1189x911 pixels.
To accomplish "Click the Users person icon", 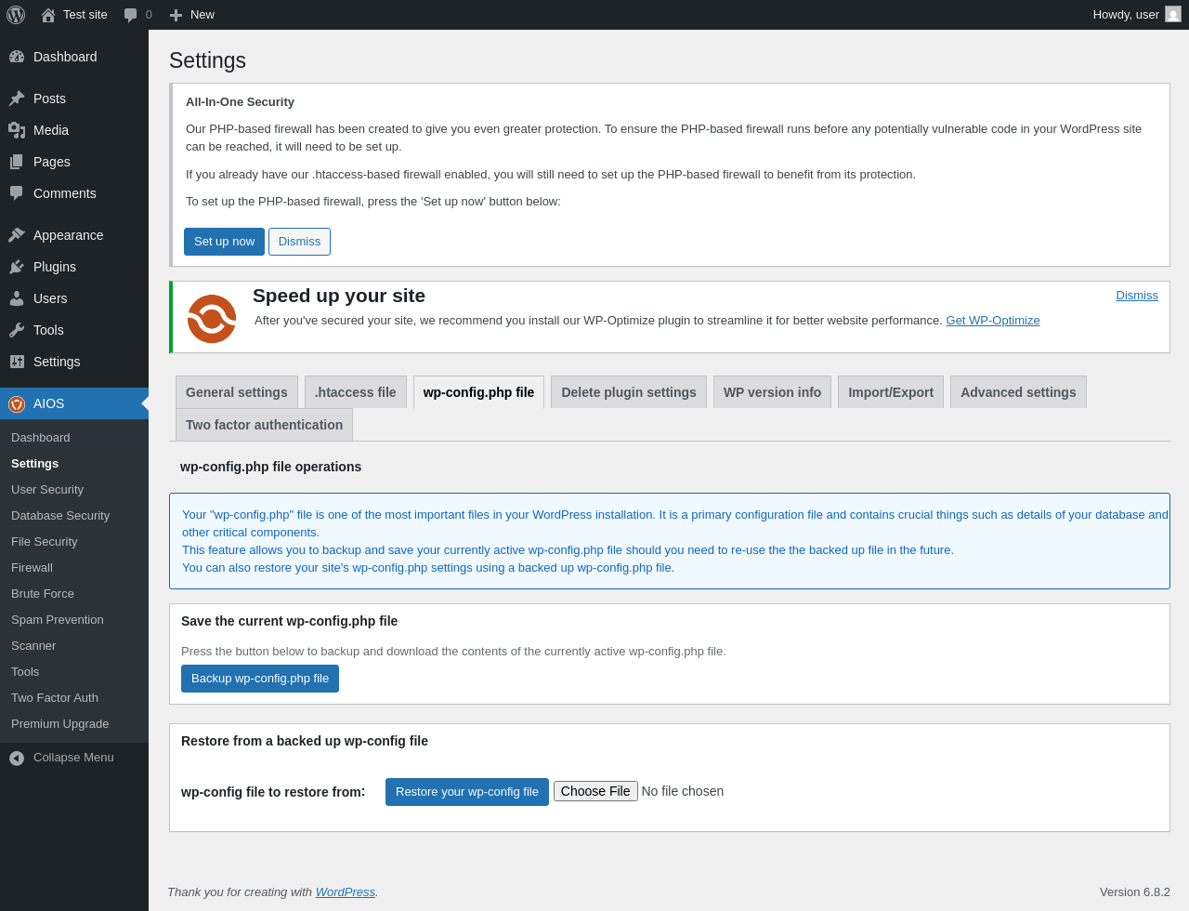I will pos(17,298).
